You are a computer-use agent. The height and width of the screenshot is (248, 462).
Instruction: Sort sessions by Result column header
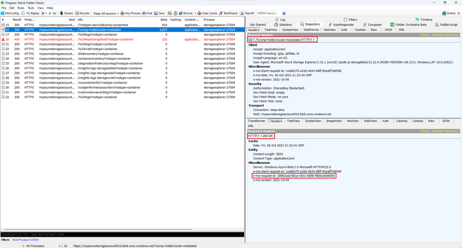17,20
